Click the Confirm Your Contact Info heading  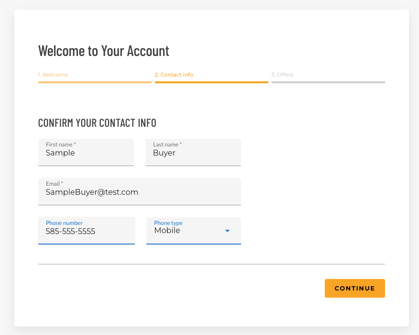pyautogui.click(x=97, y=123)
